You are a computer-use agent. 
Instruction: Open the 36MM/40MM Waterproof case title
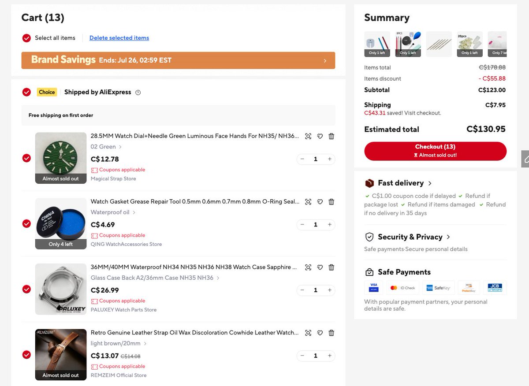(x=194, y=267)
